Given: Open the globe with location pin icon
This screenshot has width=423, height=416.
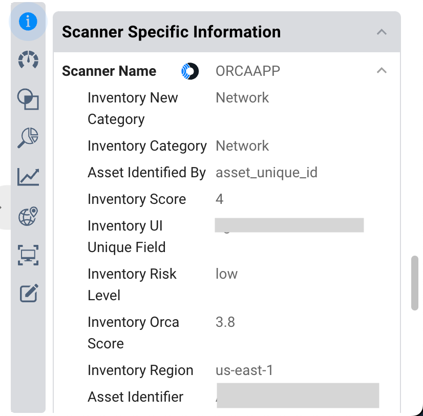Looking at the screenshot, I should point(28,216).
